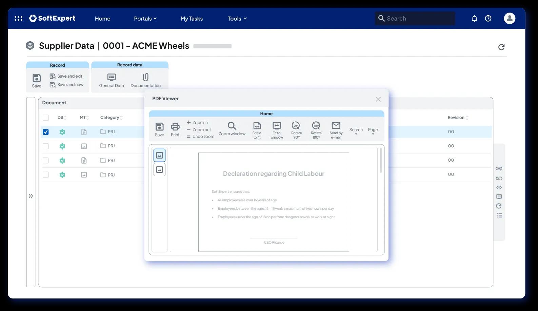
Task: Click the second row's image type icon
Action: coord(84,146)
